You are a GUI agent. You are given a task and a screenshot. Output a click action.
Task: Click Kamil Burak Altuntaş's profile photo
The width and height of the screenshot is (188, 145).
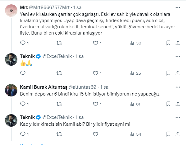(11, 90)
